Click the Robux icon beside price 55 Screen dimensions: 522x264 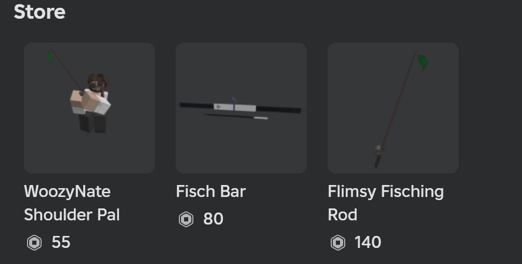34,243
